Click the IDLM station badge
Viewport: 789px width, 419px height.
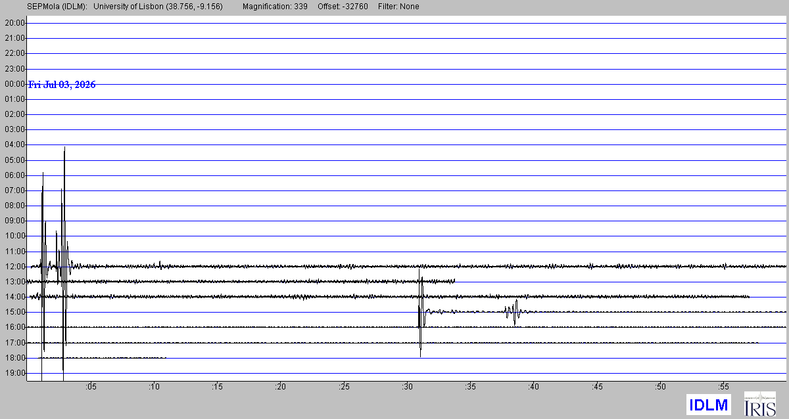(x=708, y=405)
